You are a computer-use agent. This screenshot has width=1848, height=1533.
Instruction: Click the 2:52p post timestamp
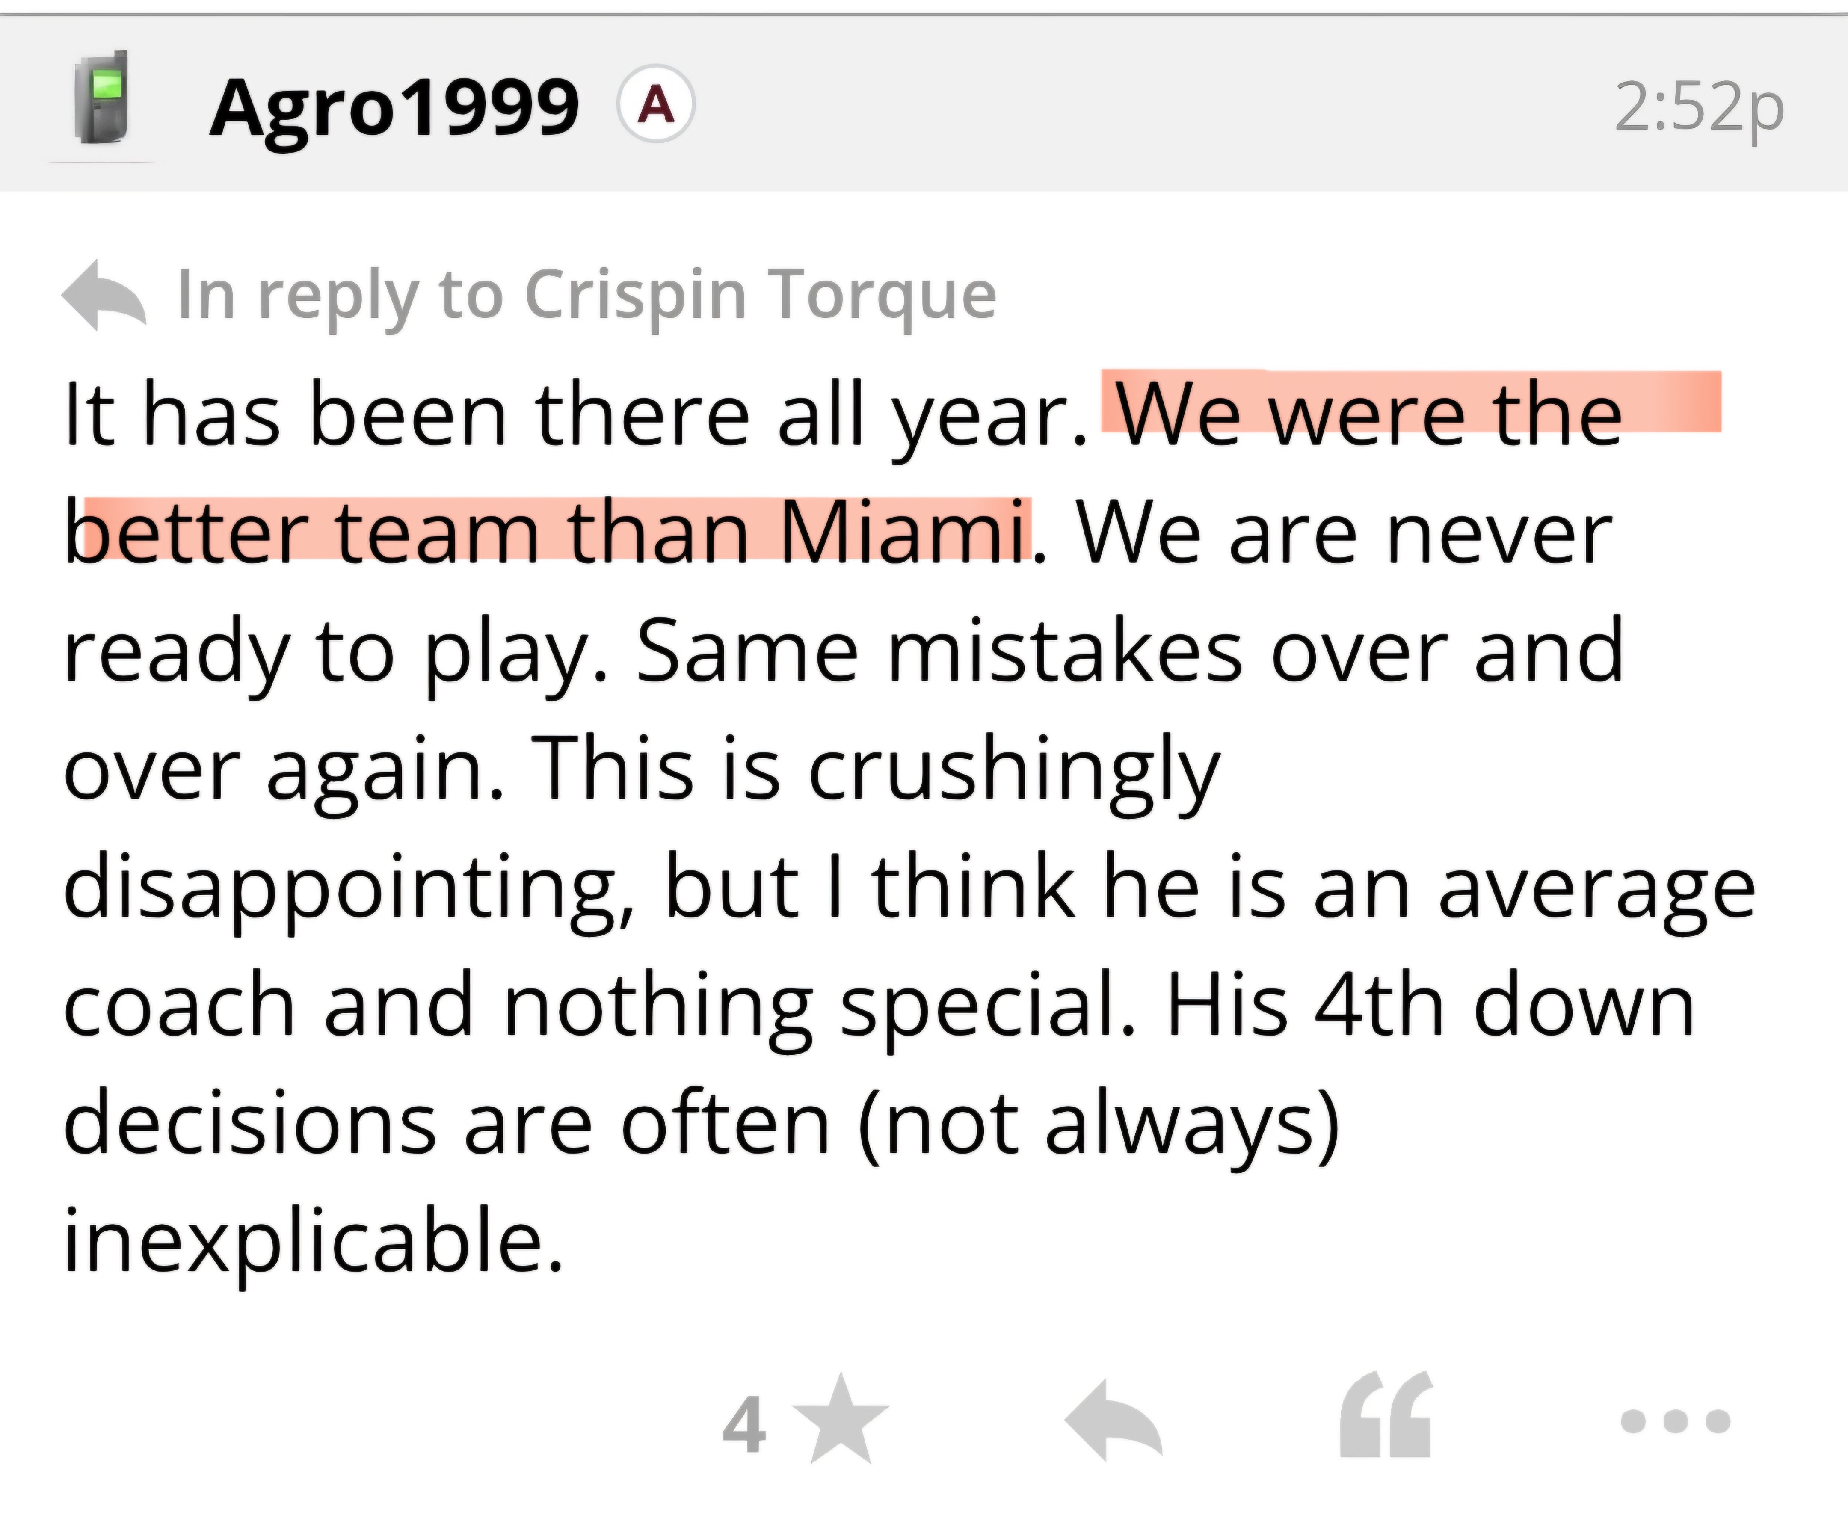[x=1698, y=107]
